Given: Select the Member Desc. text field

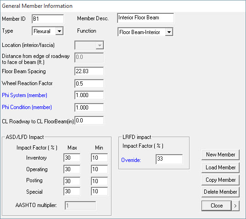Looking at the screenshot, I should point(145,18).
